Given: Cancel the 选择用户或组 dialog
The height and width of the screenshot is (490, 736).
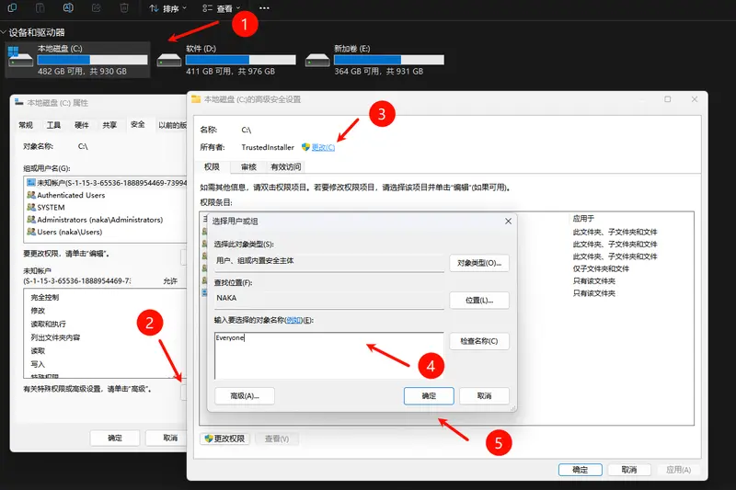Looking at the screenshot, I should [x=484, y=395].
